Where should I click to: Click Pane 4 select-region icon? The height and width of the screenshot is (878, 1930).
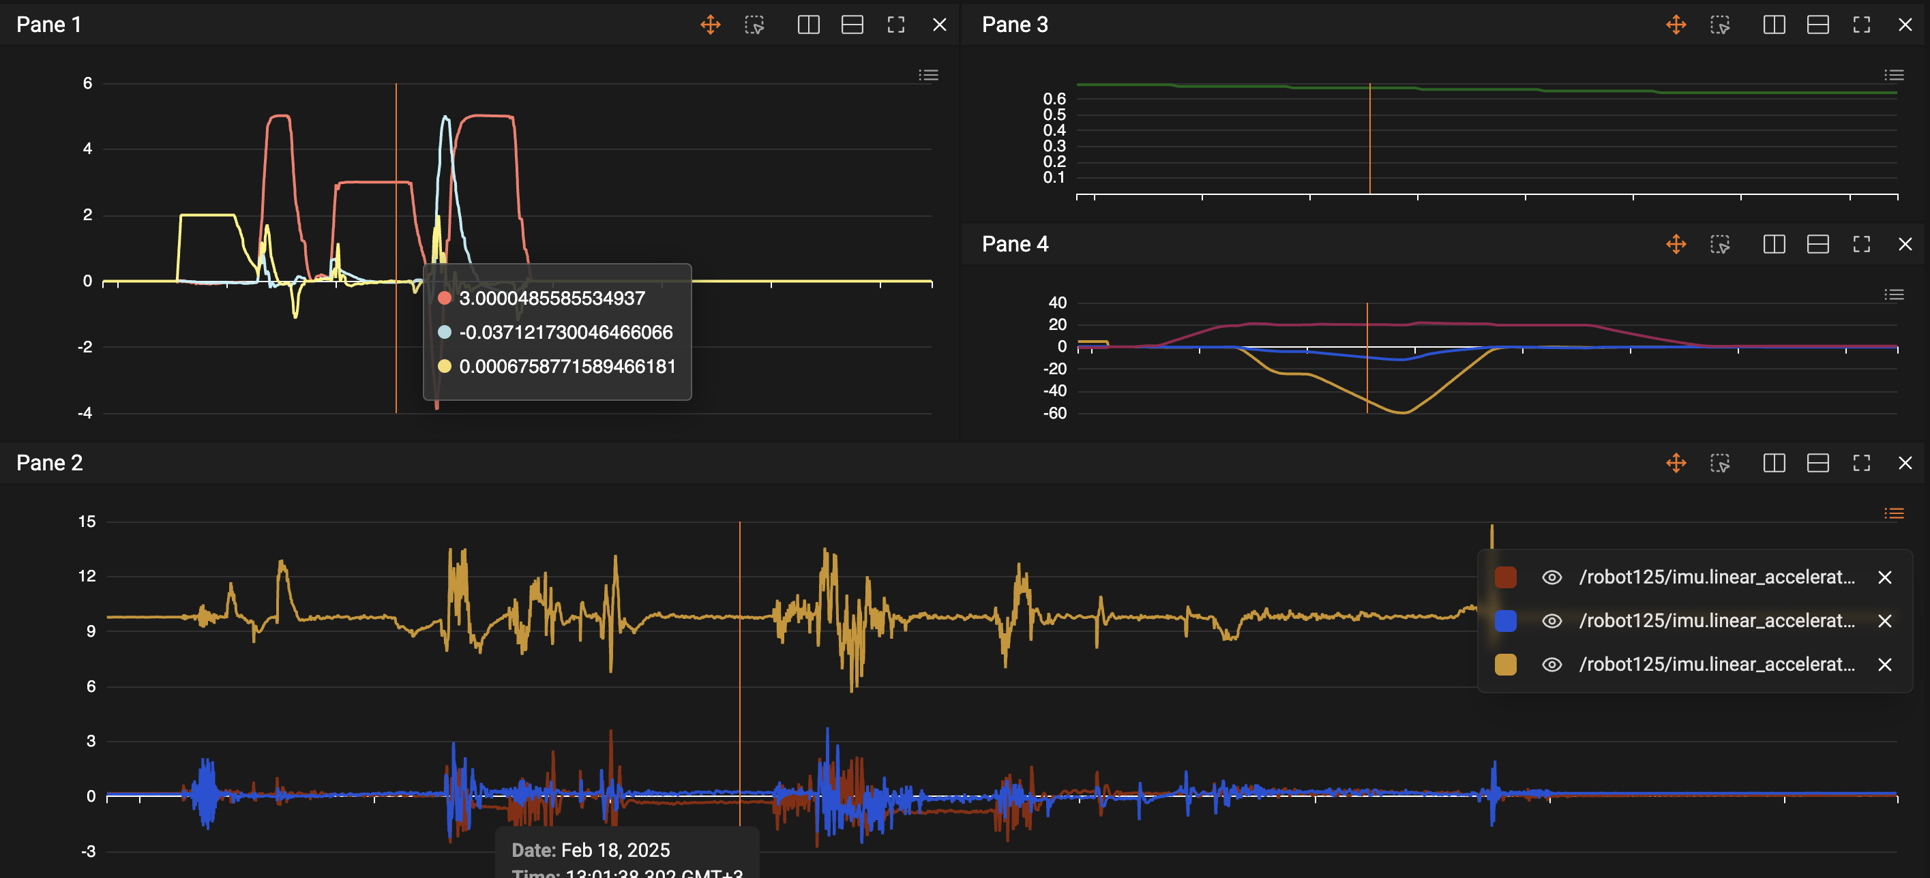(x=1719, y=244)
